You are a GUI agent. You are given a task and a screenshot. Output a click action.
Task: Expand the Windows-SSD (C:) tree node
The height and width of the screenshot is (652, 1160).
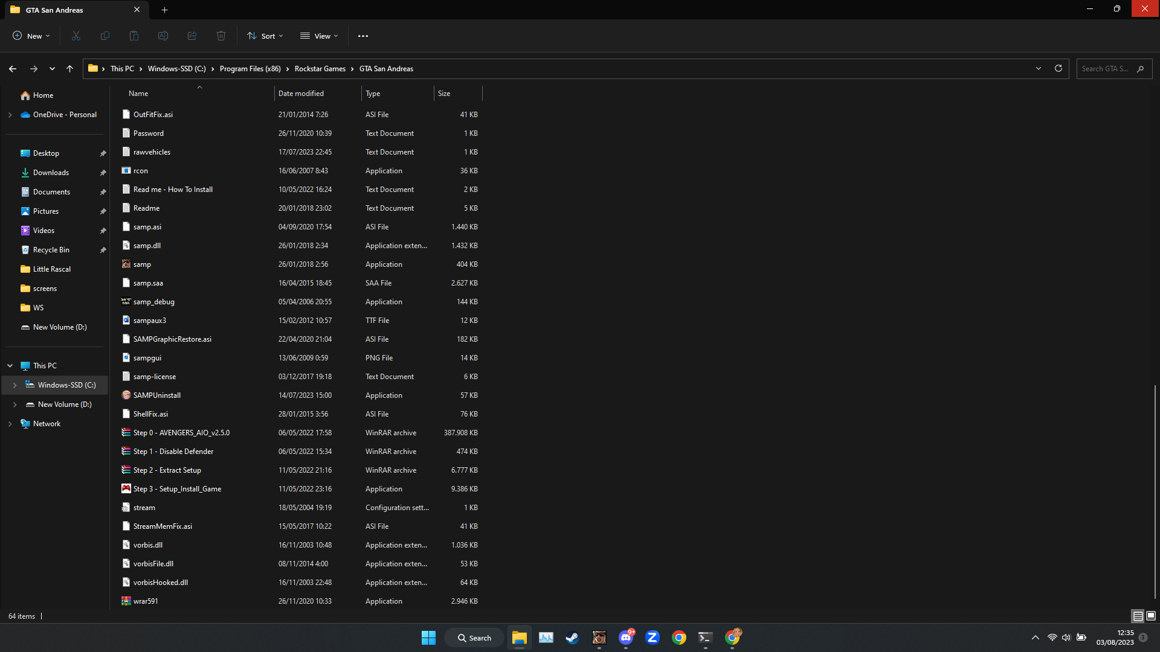pyautogui.click(x=15, y=385)
